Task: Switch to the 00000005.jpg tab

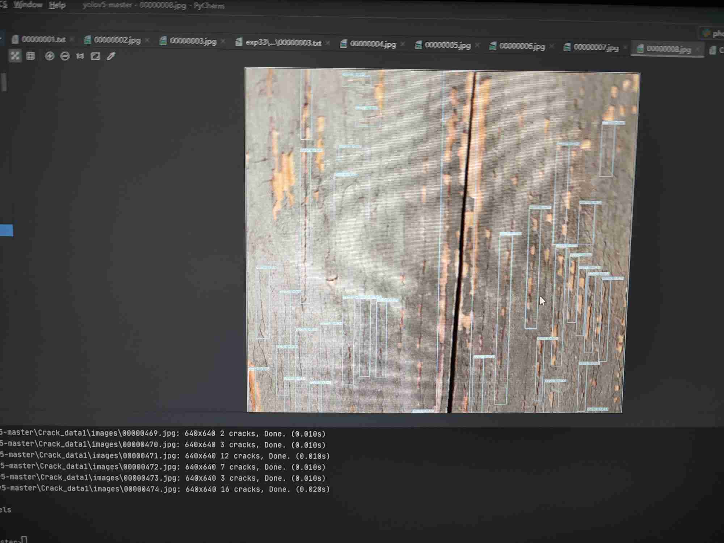Action: point(447,45)
